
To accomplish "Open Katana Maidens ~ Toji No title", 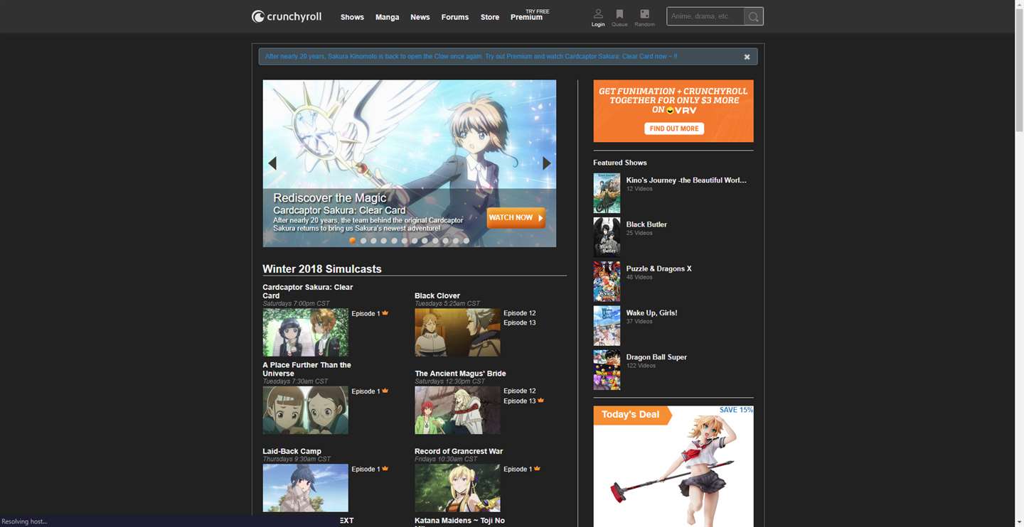I will [459, 521].
